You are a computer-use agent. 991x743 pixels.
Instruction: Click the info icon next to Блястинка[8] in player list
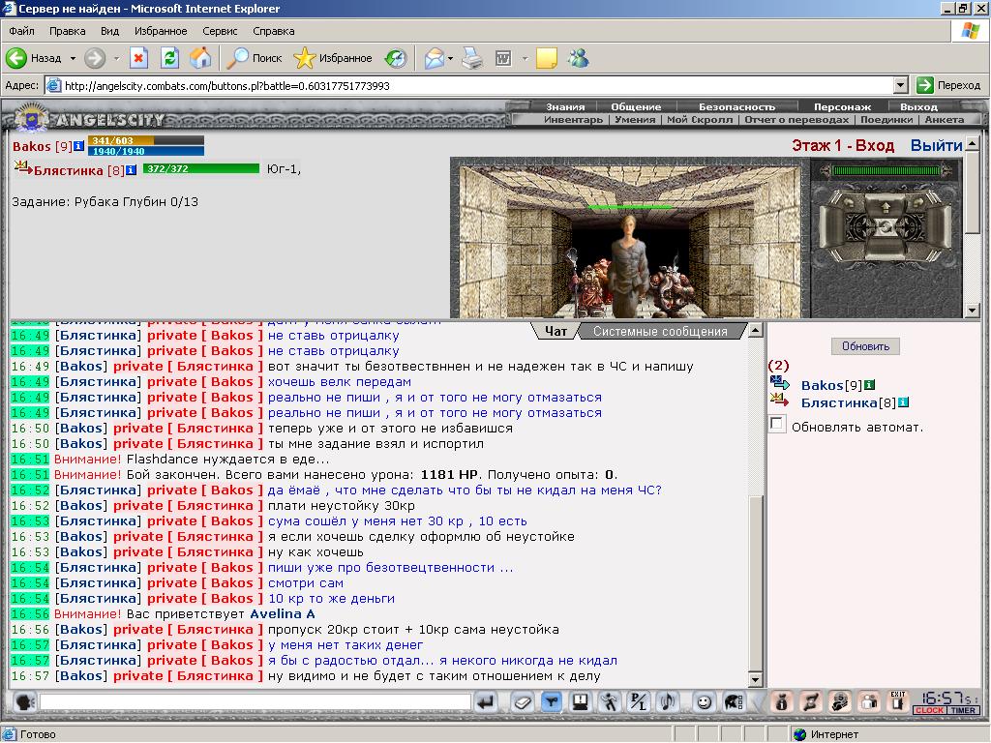pyautogui.click(x=903, y=402)
